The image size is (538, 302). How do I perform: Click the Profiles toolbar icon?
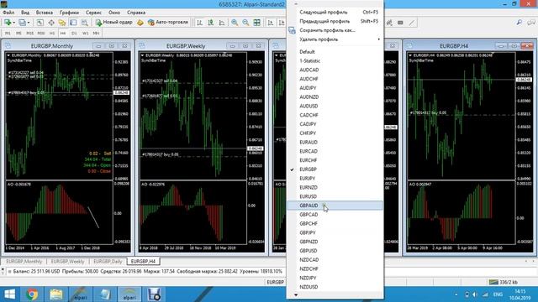coord(23,23)
